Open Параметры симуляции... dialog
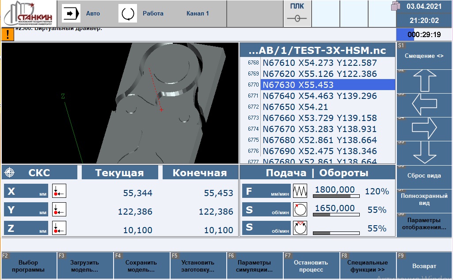 [x=255, y=266]
